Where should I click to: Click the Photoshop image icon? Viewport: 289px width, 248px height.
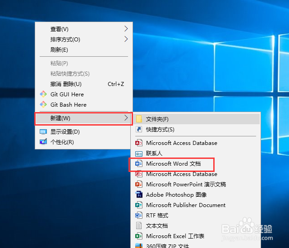tap(139, 194)
